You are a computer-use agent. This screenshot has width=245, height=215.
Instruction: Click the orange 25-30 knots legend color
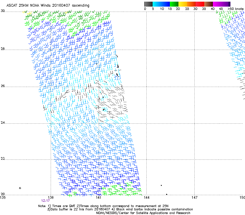click(x=191, y=4)
